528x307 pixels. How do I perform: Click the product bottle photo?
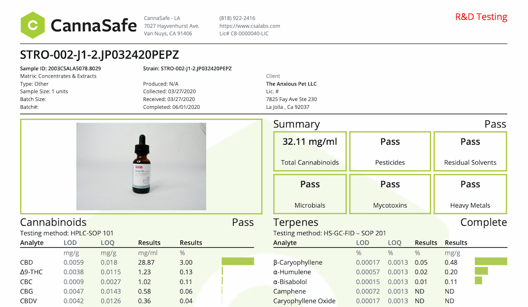click(141, 166)
